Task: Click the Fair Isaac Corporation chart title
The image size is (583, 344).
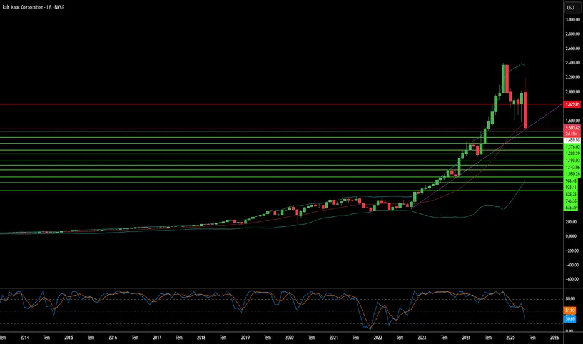Action: tap(33, 7)
